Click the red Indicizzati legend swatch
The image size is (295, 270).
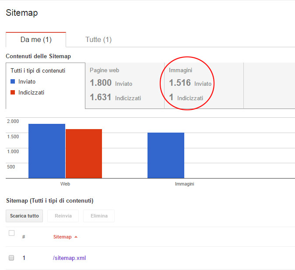pos(13,92)
